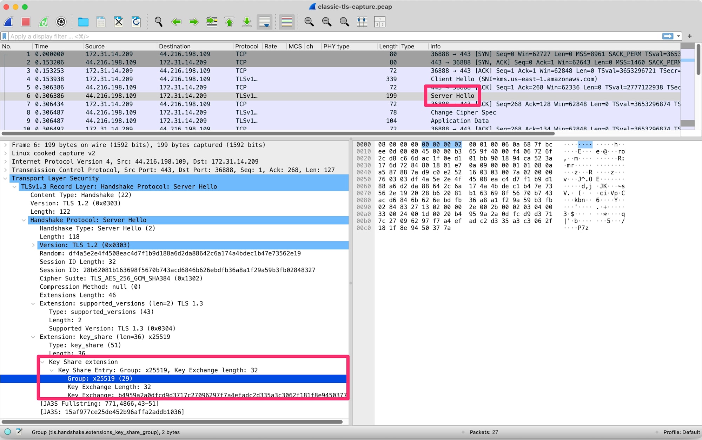Toggle auto-scroll during live capture
Image resolution: width=702 pixels, height=440 pixels.
click(x=265, y=22)
